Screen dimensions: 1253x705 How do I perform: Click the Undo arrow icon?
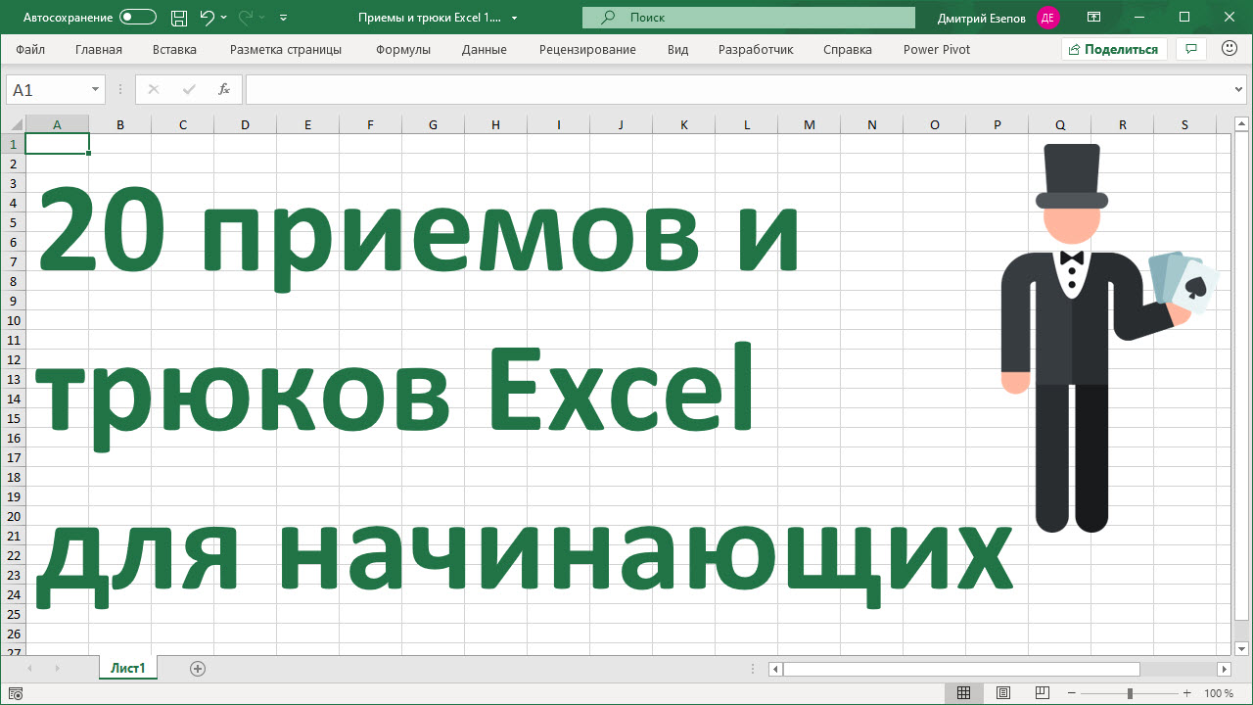pos(207,18)
